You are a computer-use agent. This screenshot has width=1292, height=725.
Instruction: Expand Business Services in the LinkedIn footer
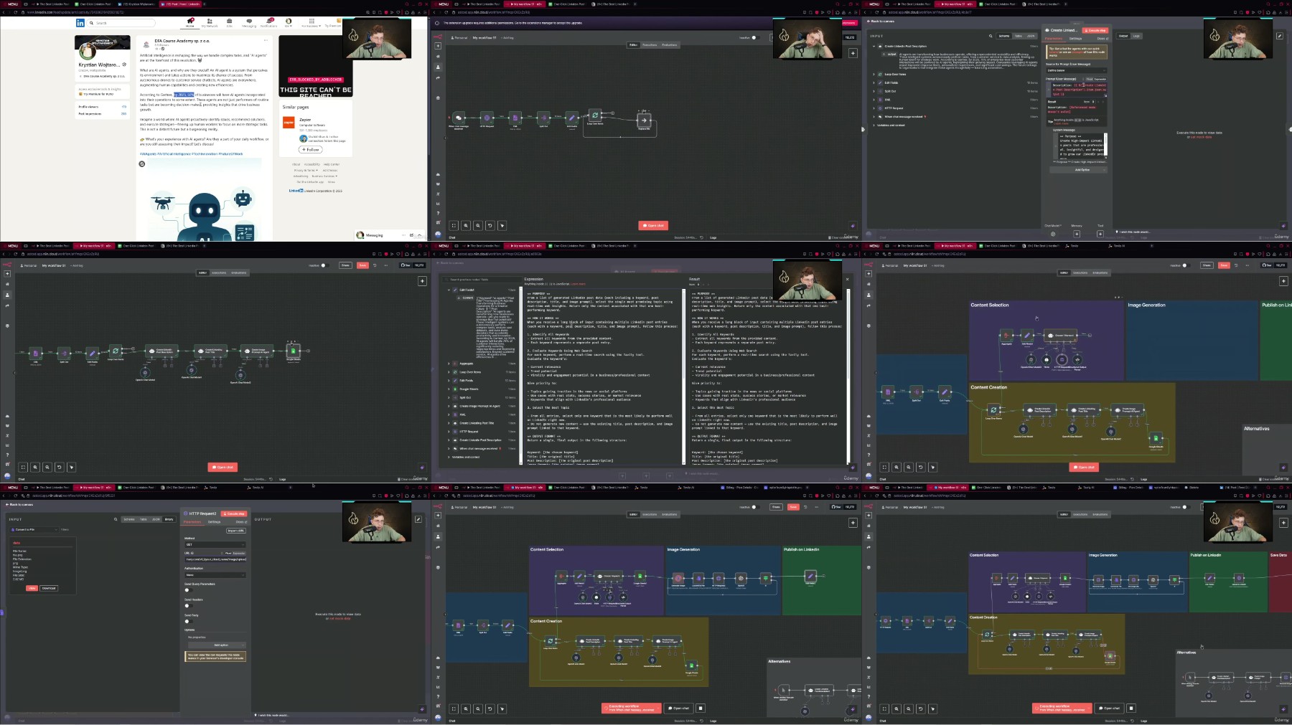[x=324, y=176]
